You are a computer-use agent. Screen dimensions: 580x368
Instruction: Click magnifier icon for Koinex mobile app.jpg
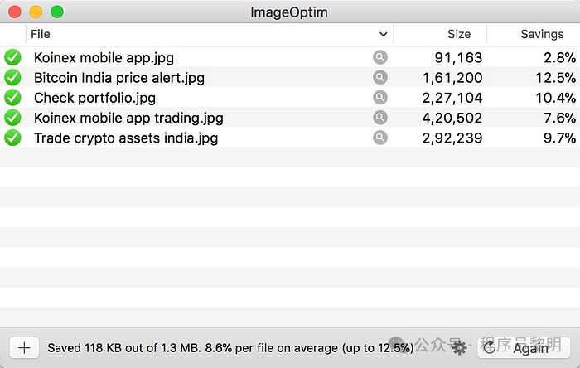(x=379, y=57)
